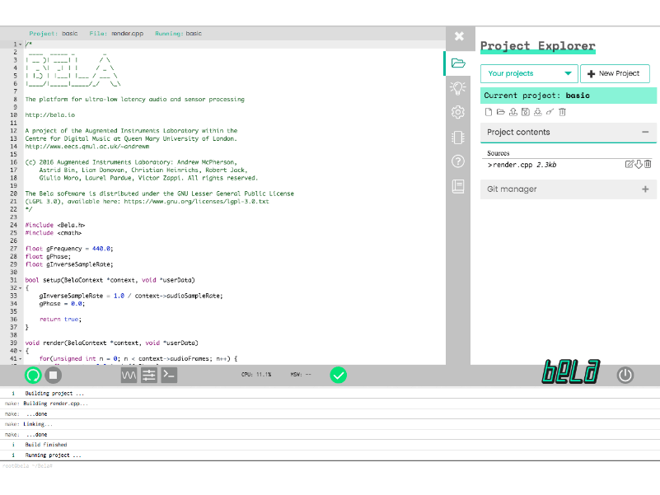
Task: Click the MSW status readout
Action: pos(301,374)
